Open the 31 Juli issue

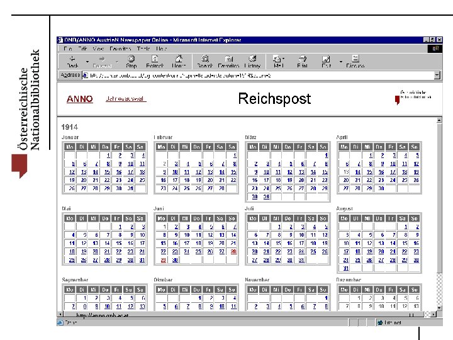[x=301, y=260]
